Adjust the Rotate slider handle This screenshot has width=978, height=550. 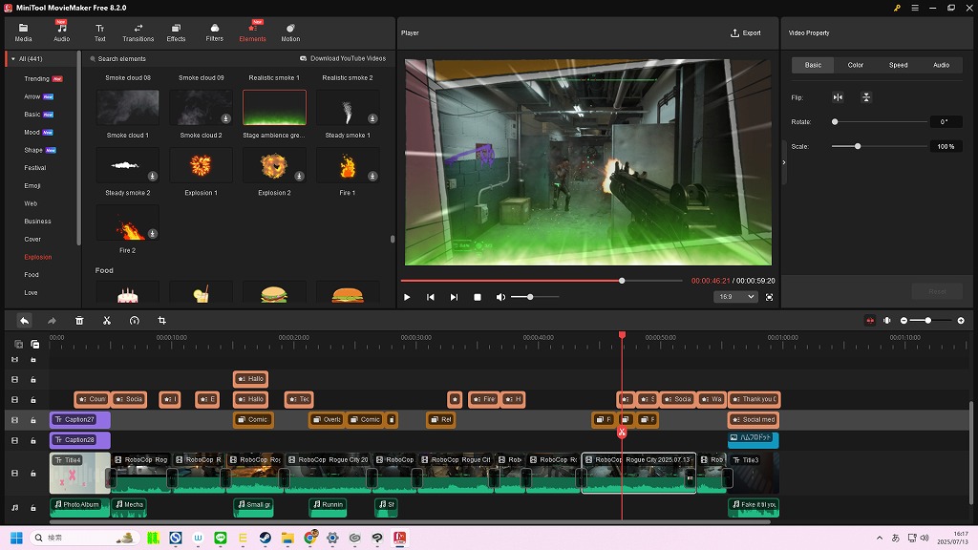point(835,122)
